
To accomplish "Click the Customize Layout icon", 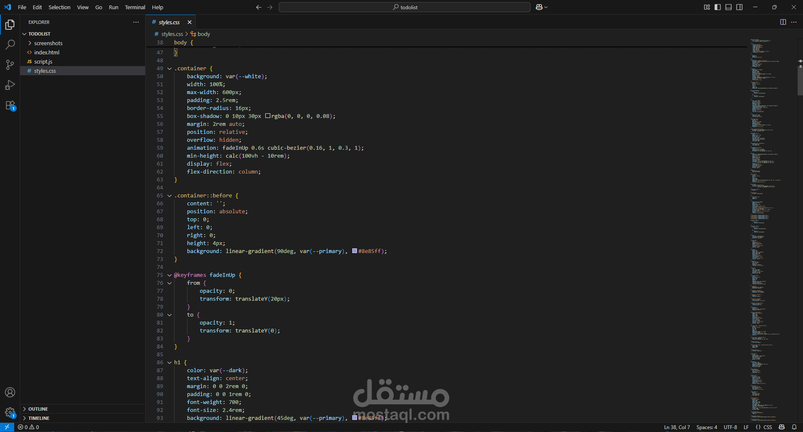I will pyautogui.click(x=707, y=7).
